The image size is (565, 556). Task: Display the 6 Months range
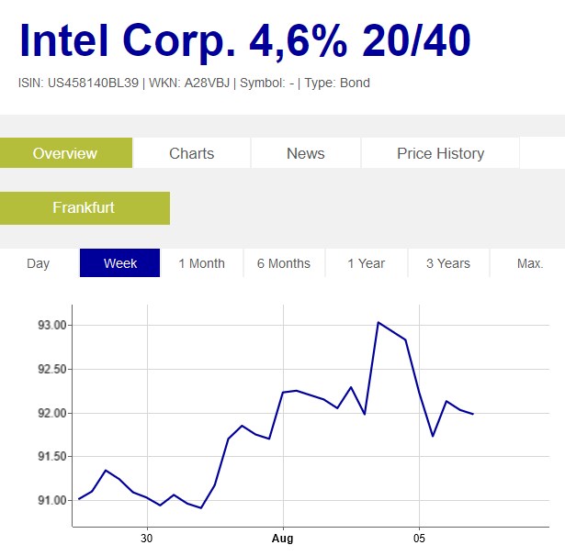point(283,263)
